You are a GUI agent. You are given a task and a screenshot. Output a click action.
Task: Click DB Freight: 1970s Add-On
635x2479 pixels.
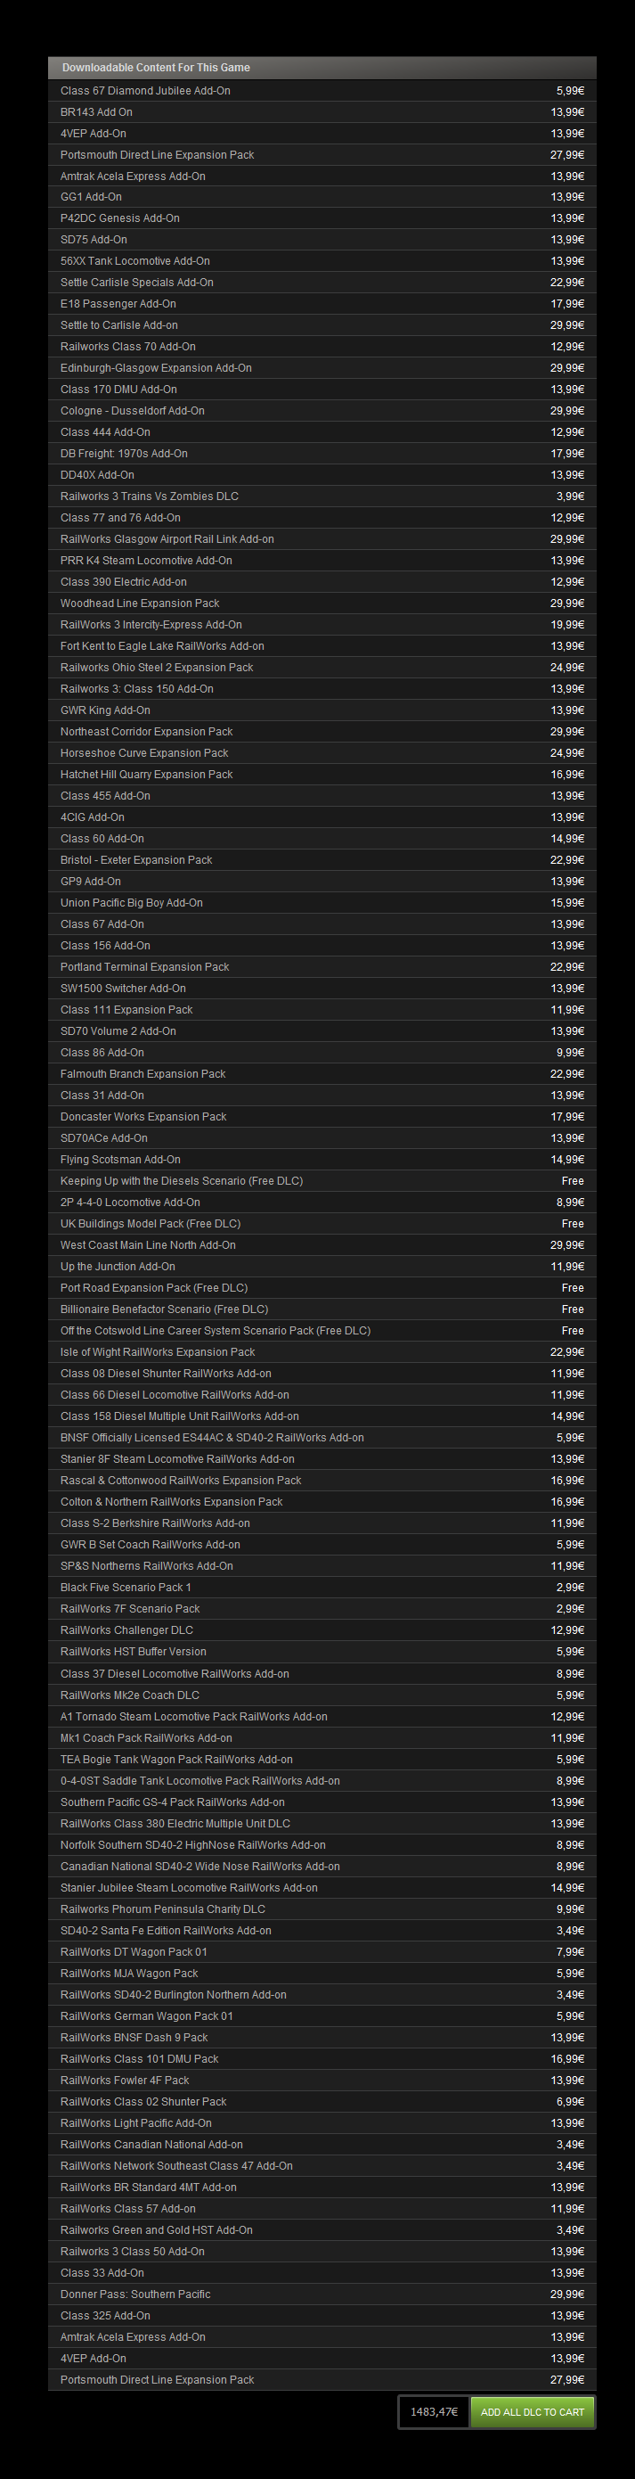coord(322,453)
